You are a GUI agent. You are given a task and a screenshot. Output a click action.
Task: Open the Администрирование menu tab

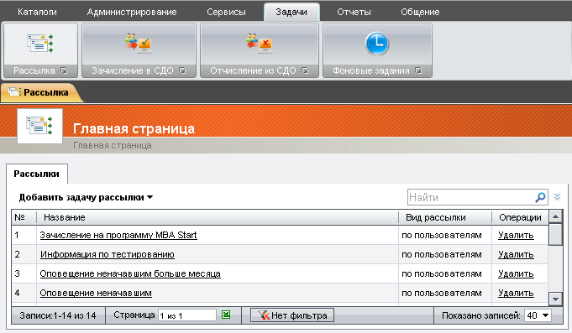click(x=132, y=12)
